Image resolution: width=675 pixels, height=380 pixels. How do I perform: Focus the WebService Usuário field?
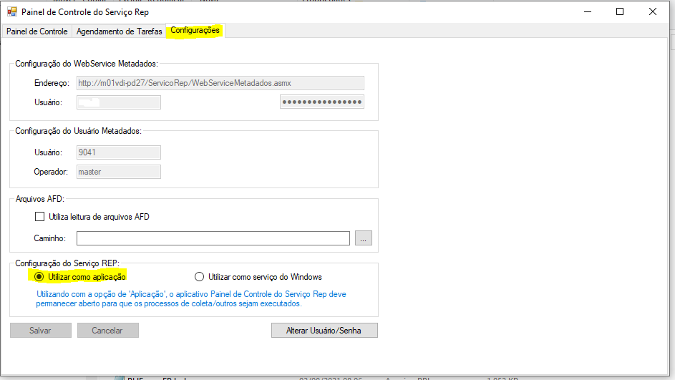118,102
